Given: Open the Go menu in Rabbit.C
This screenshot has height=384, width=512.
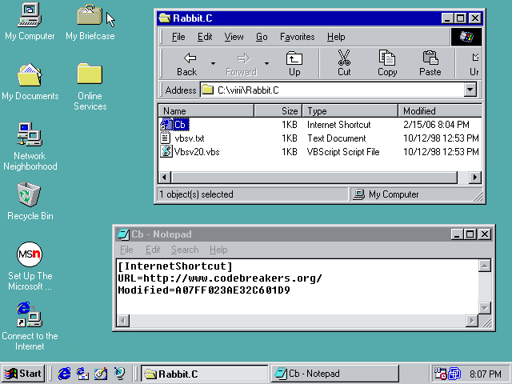Looking at the screenshot, I should click(x=262, y=37).
